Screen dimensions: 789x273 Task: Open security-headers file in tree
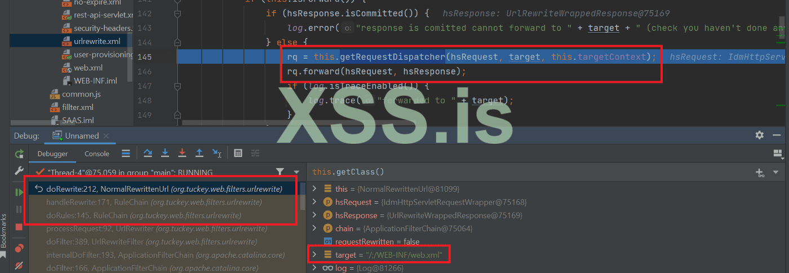(103, 28)
